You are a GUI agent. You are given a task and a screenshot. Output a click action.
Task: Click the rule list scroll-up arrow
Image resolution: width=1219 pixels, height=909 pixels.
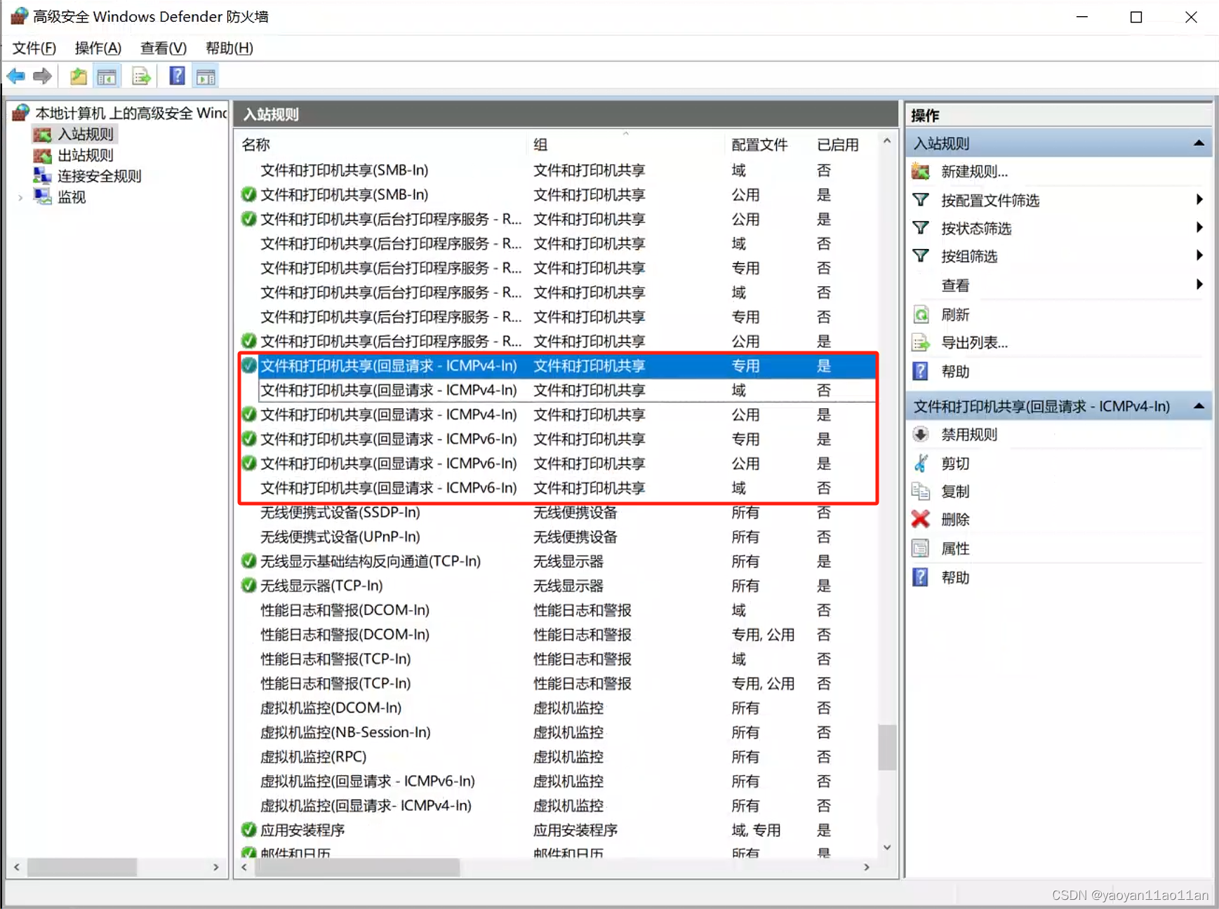[x=887, y=141]
